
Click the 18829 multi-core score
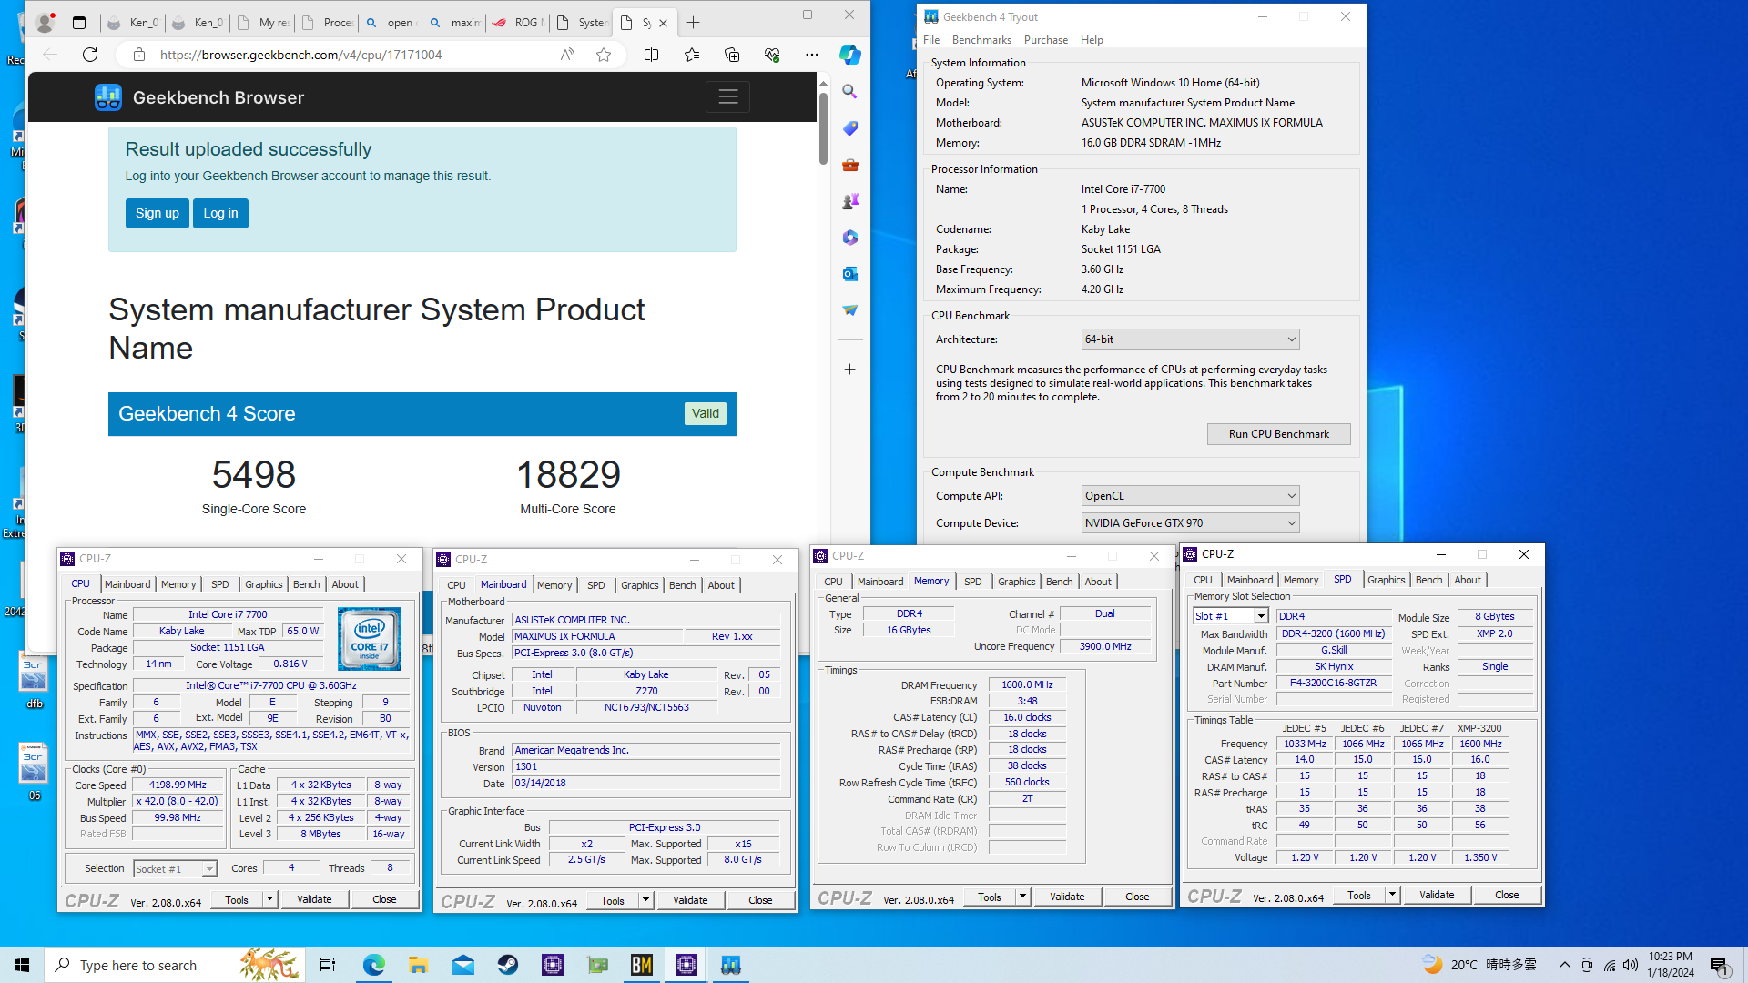click(568, 474)
